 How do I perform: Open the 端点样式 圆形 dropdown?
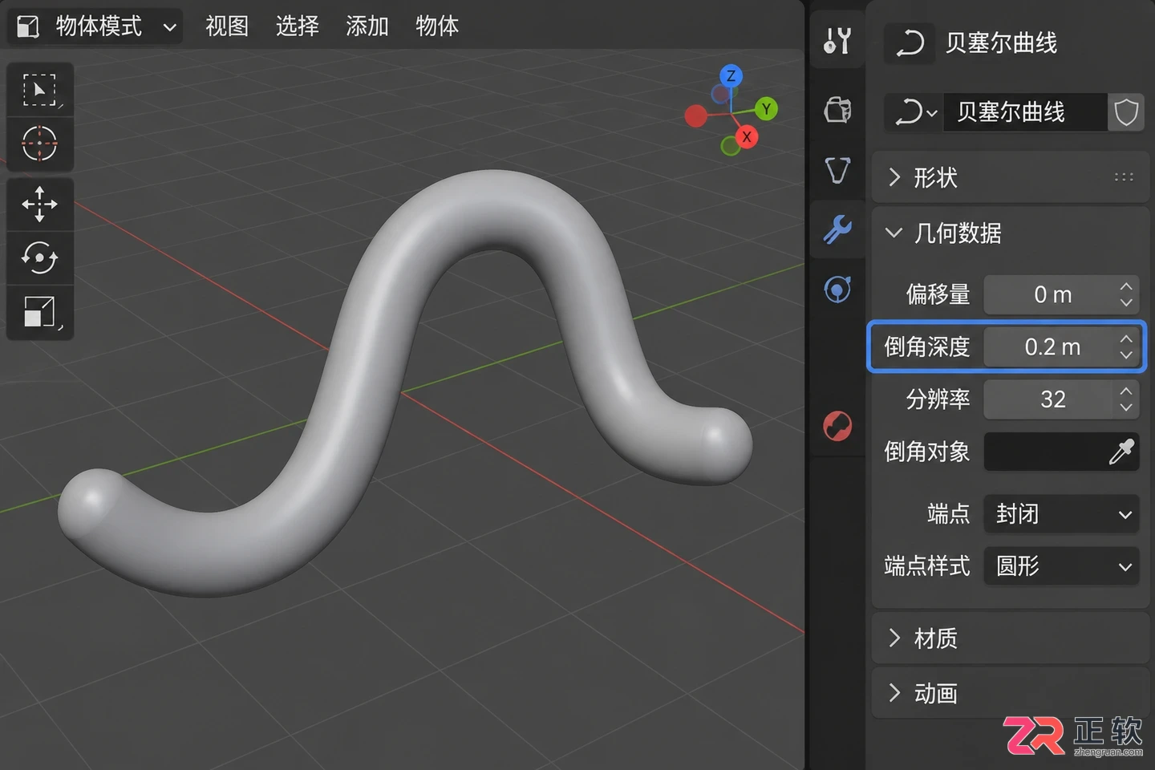[1061, 566]
